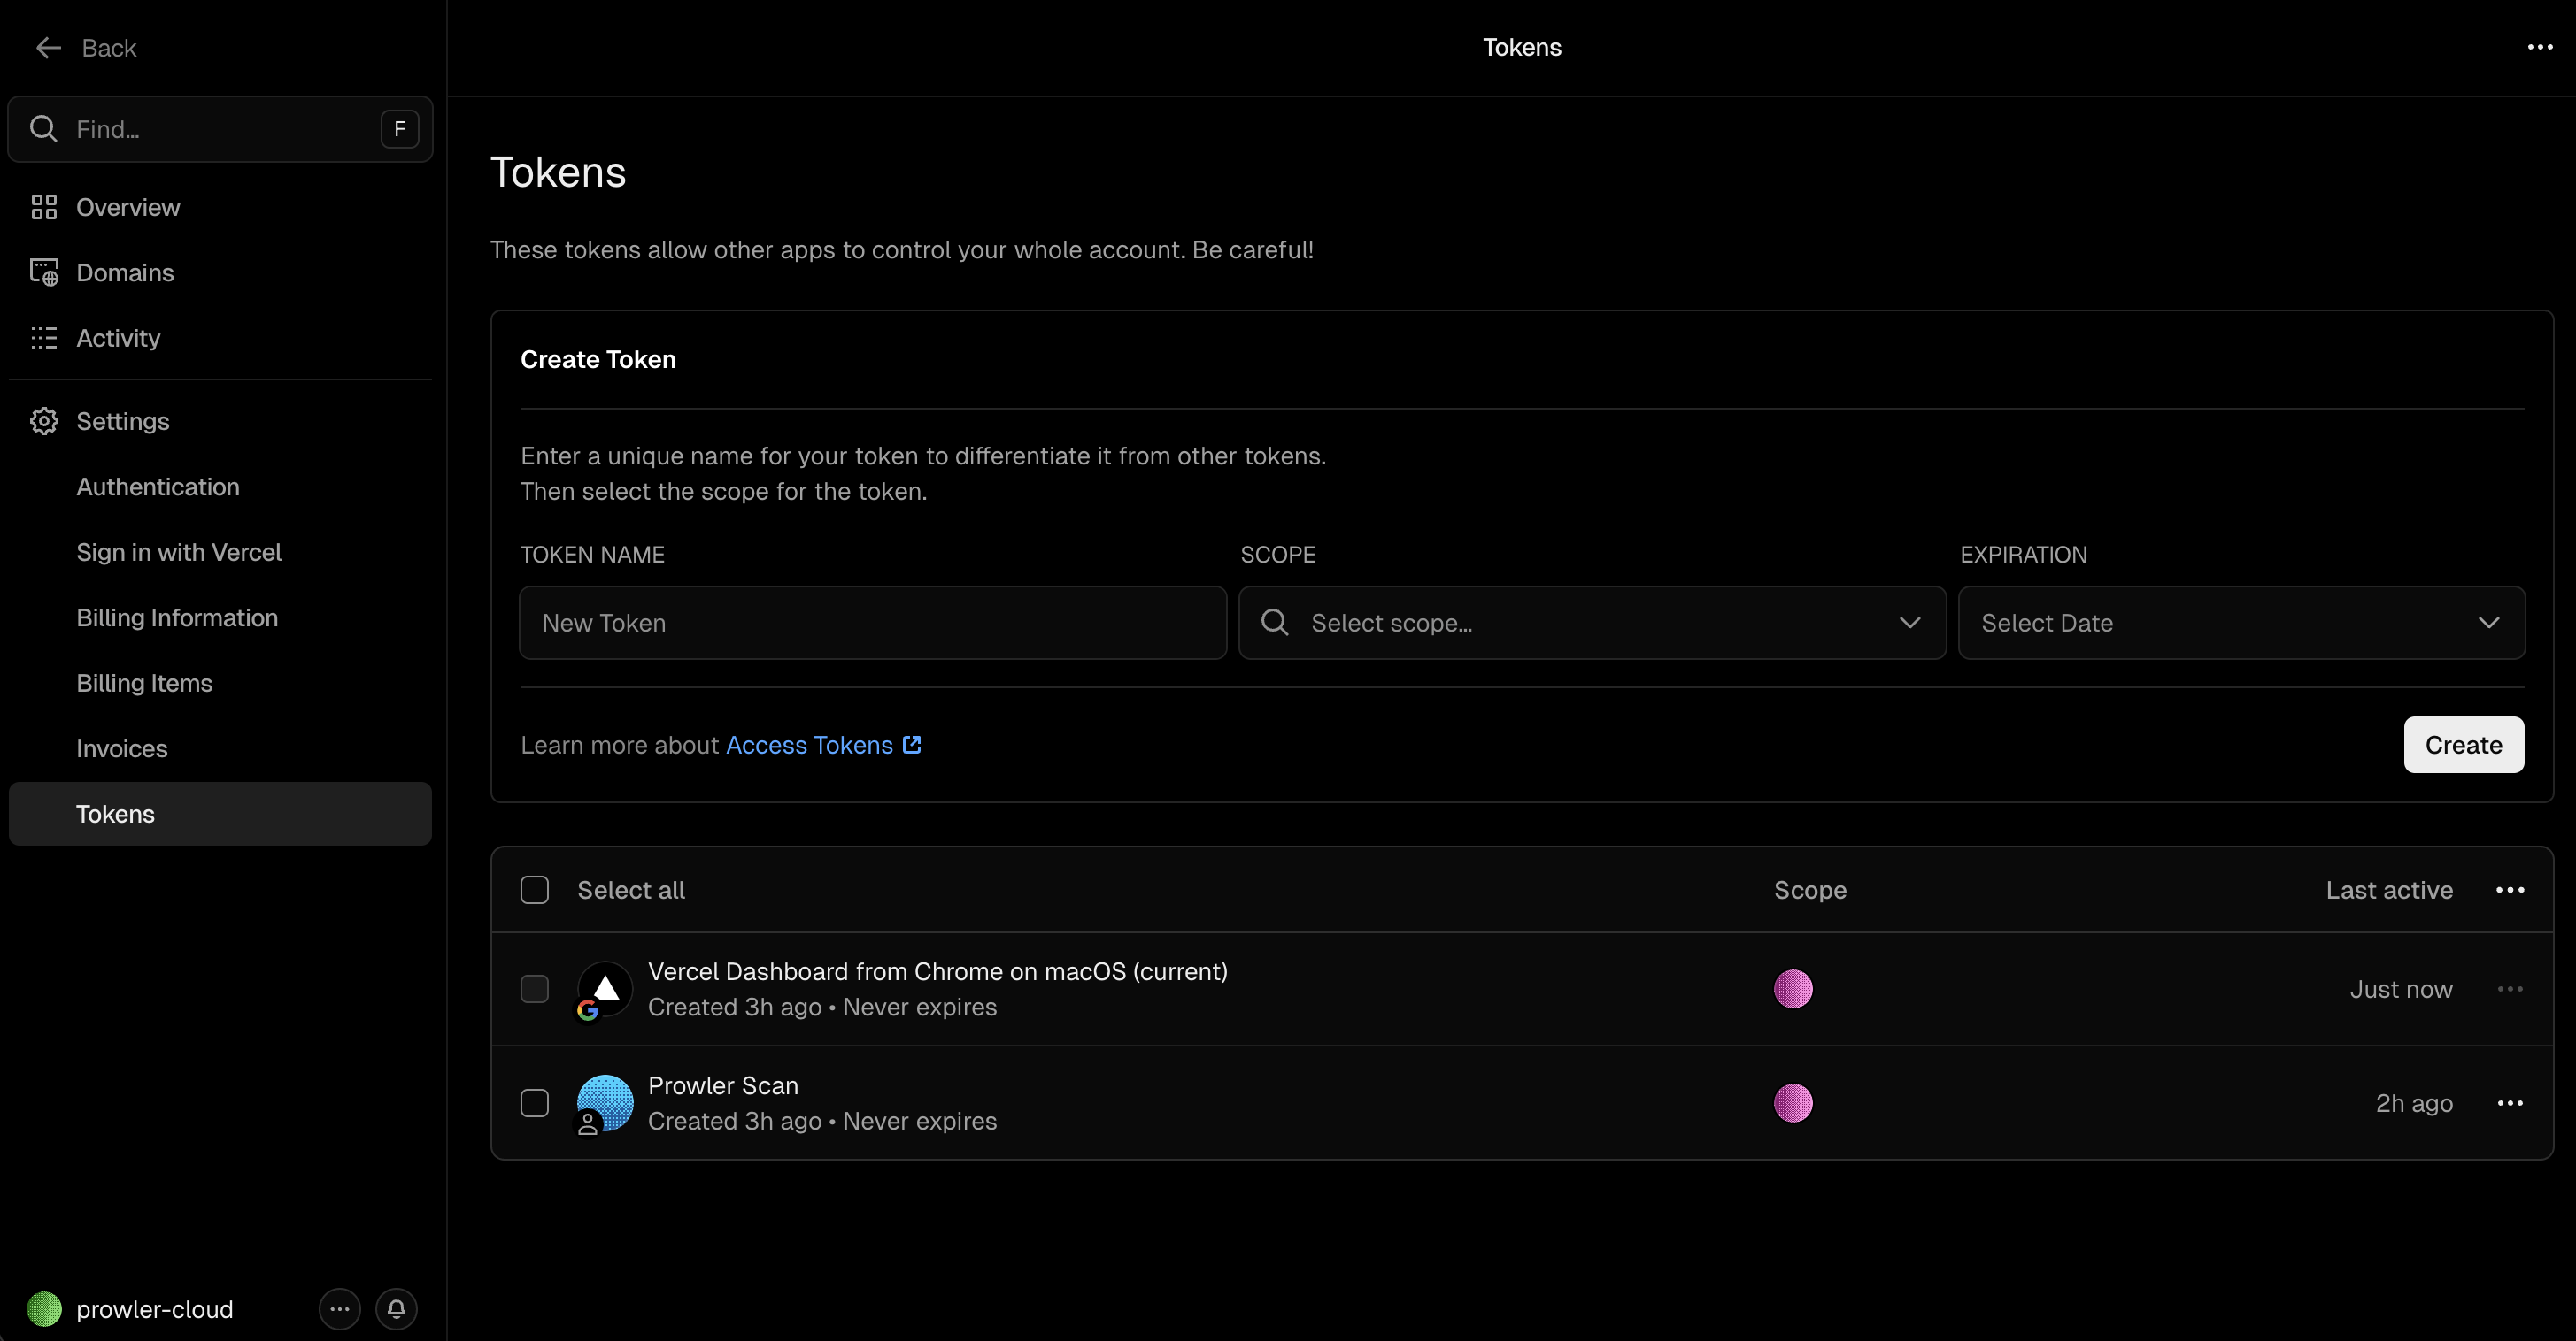Image resolution: width=2576 pixels, height=1341 pixels.
Task: Click the Select all label
Action: tap(631, 889)
